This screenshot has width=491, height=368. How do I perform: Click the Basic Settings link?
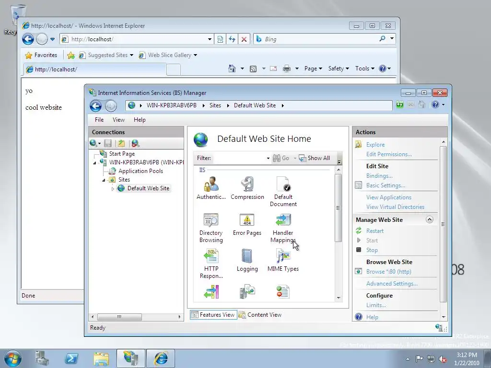386,185
